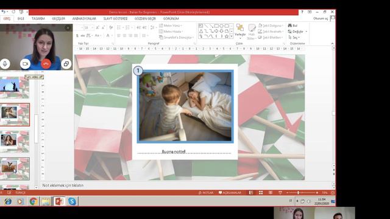Viewport: 390px width, 219px height.
Task: Click the screen share button in call overlay
Action: (66, 64)
